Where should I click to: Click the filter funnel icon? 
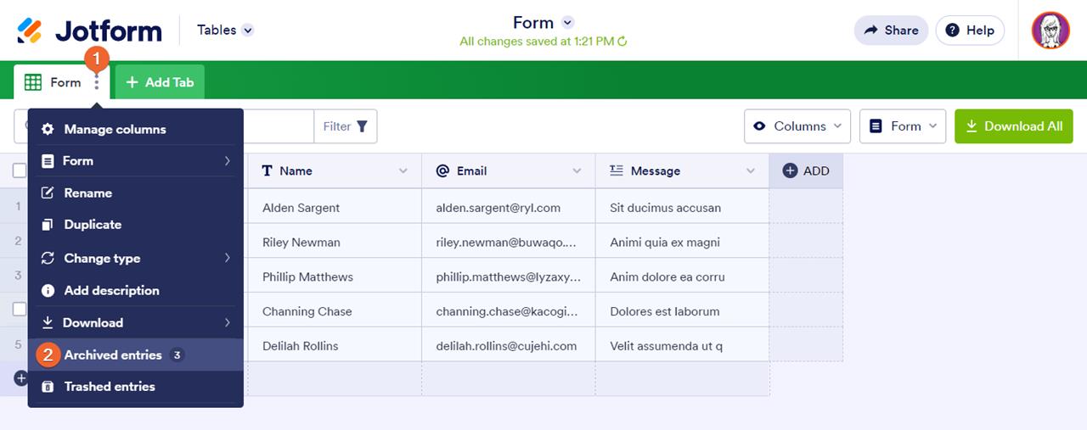[x=363, y=126]
